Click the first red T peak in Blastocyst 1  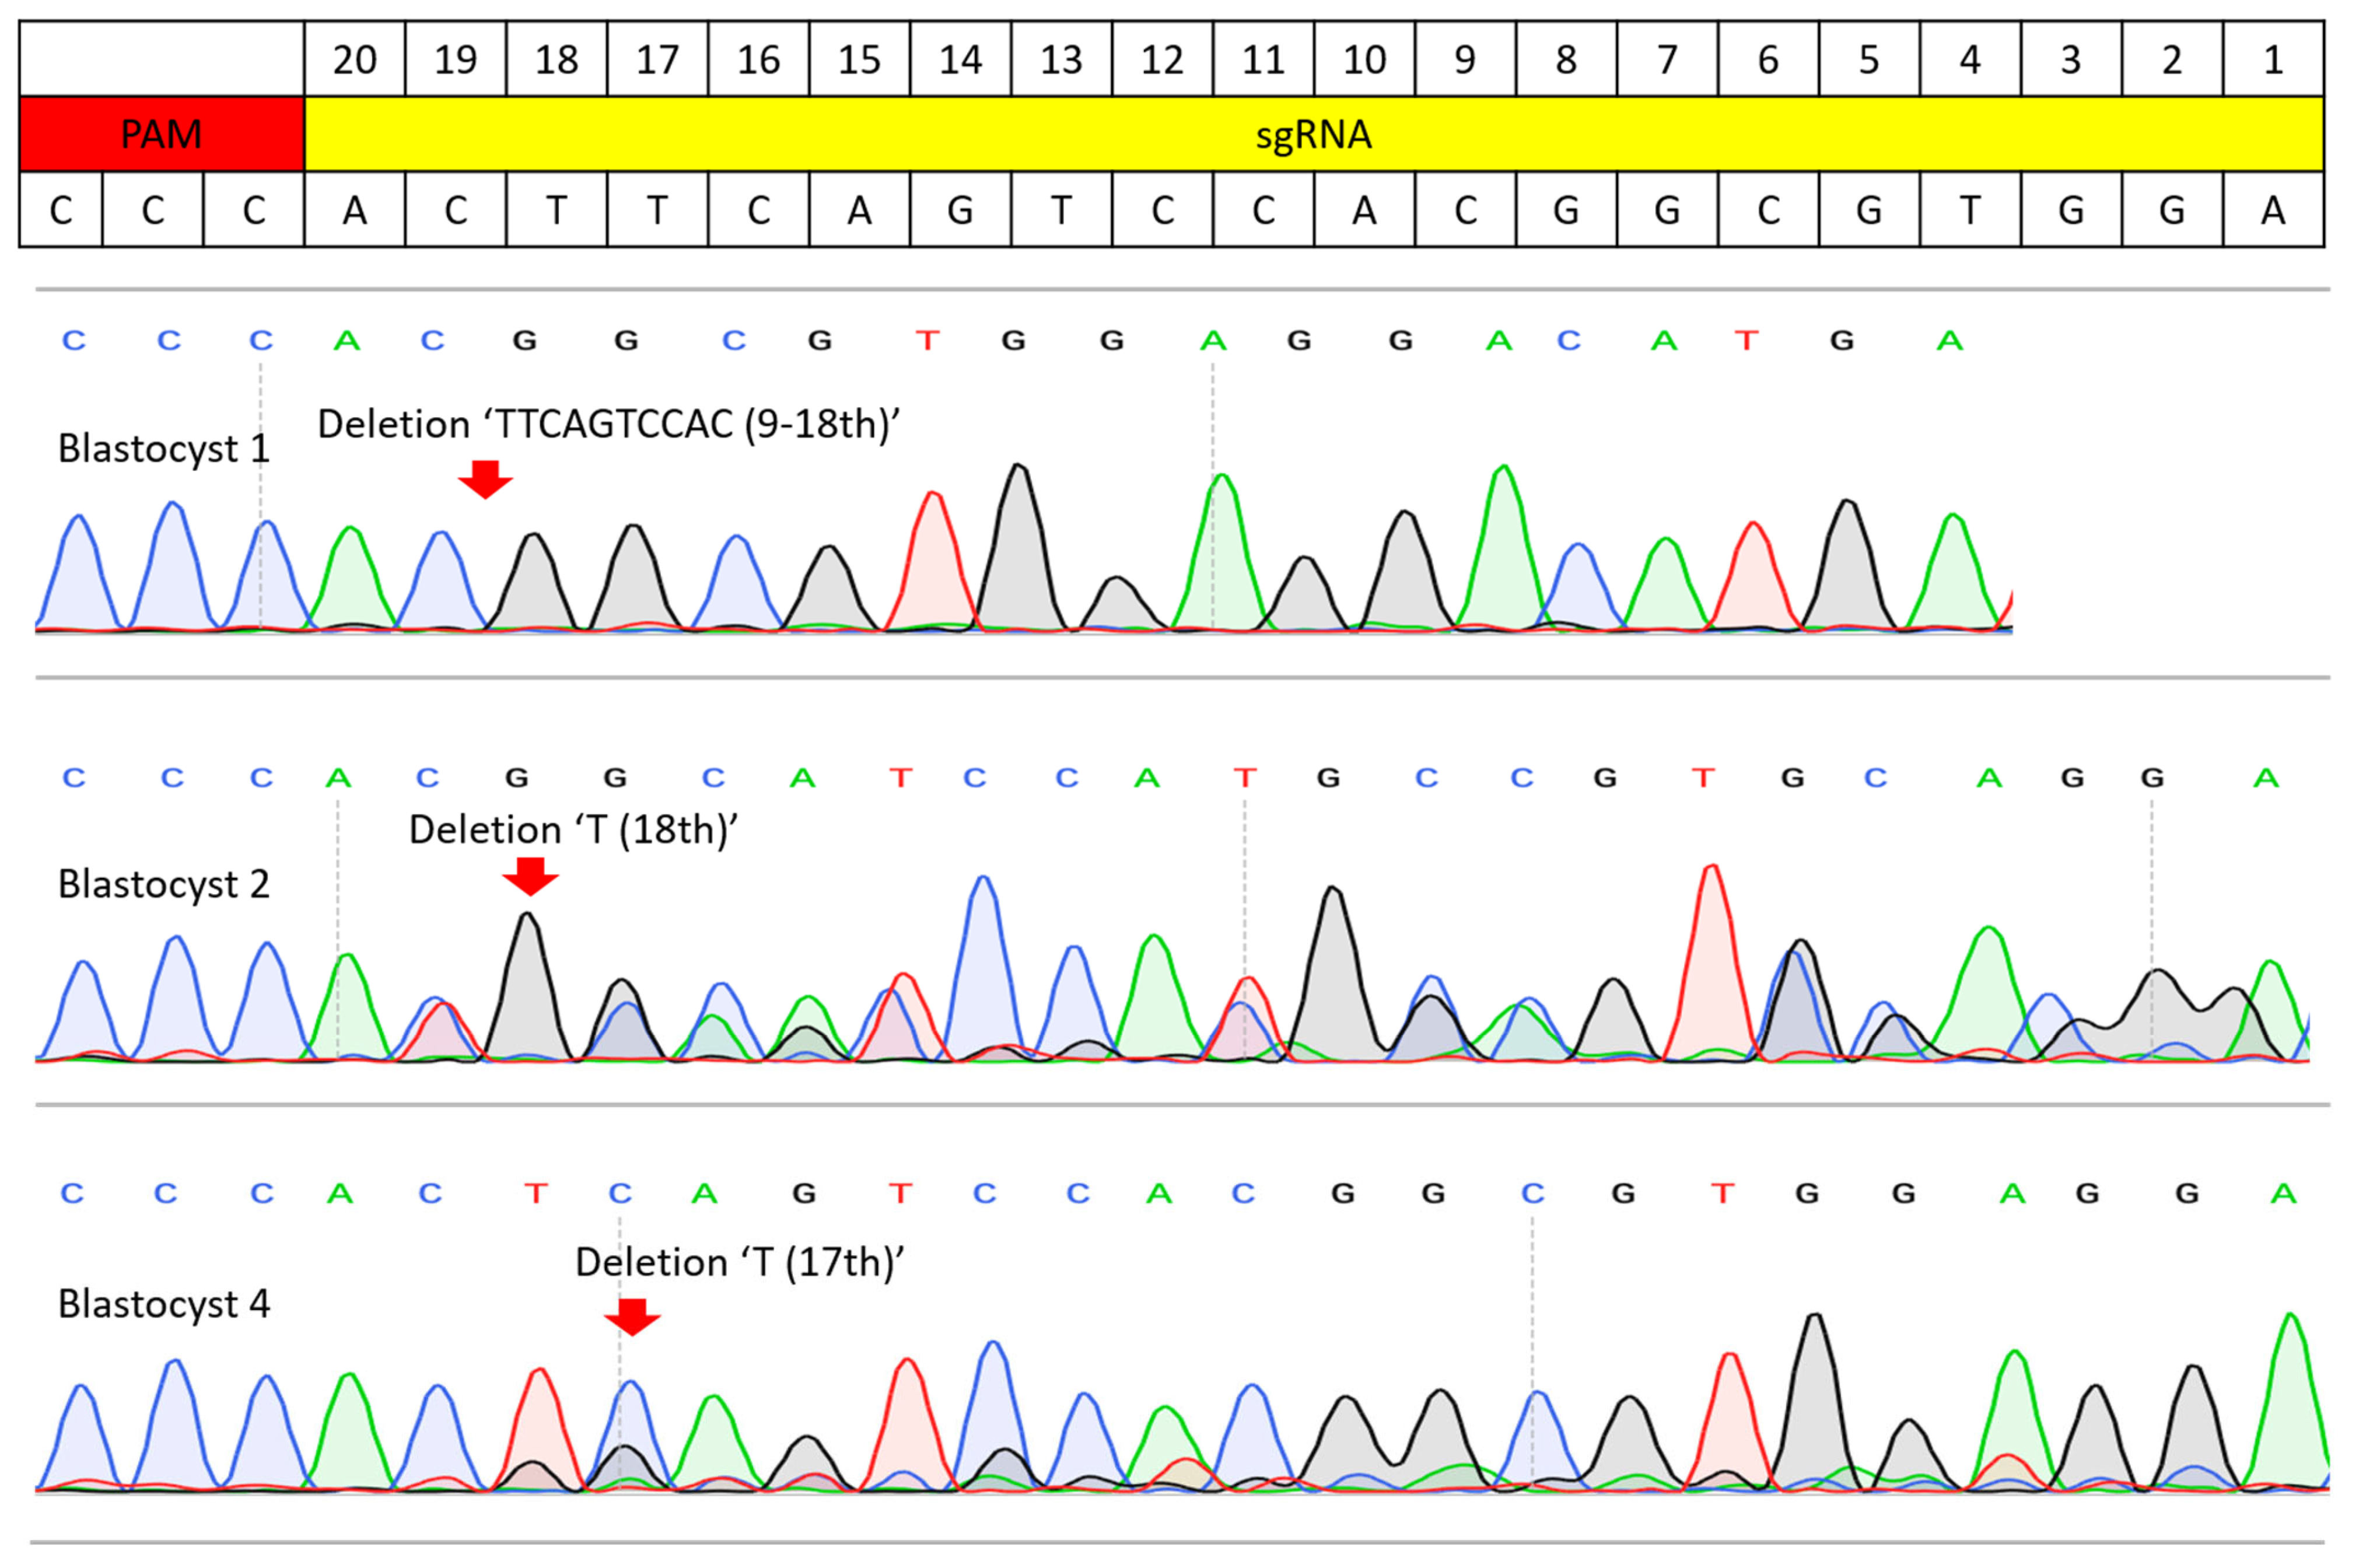pos(933,560)
